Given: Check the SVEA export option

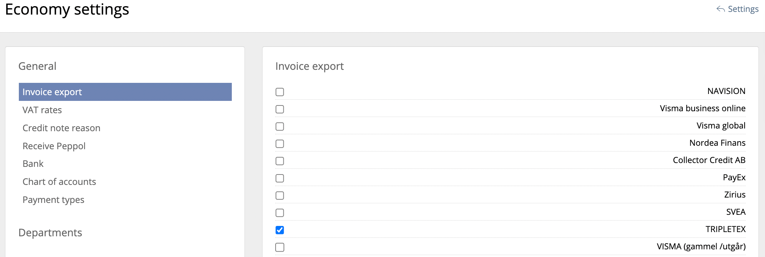Looking at the screenshot, I should click(x=280, y=213).
